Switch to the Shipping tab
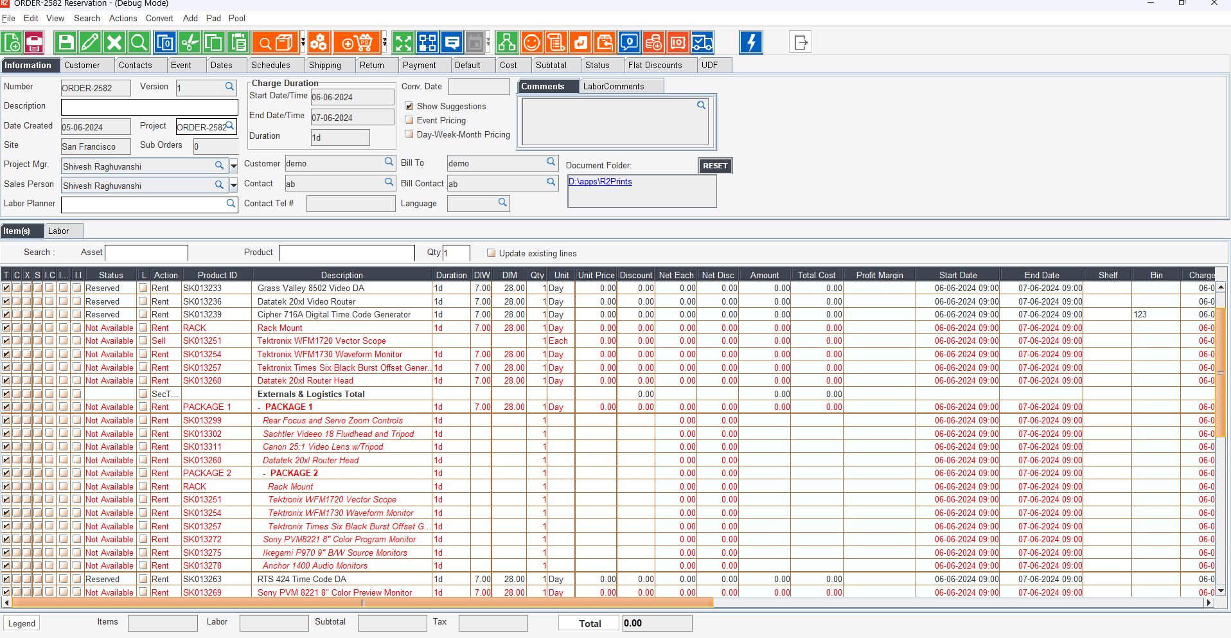 point(325,66)
